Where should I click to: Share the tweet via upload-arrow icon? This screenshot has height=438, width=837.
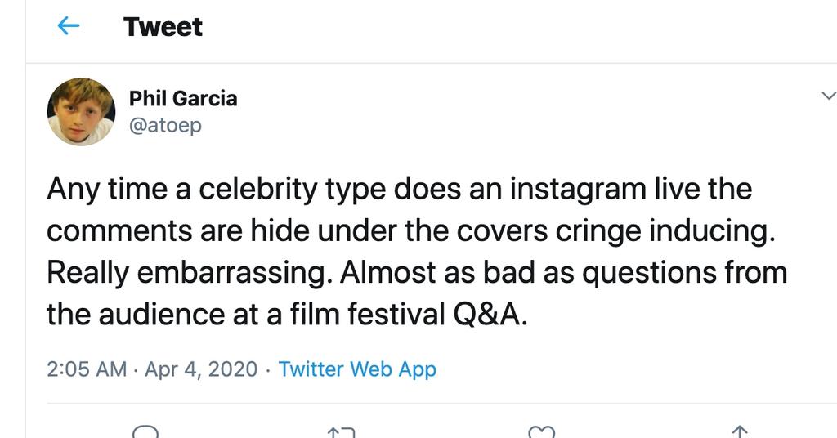739,432
